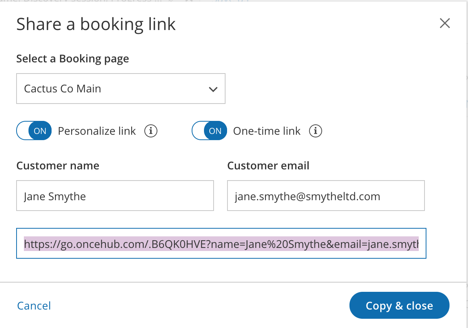Click the Personalize link label text
468x328 pixels.
pyautogui.click(x=97, y=131)
